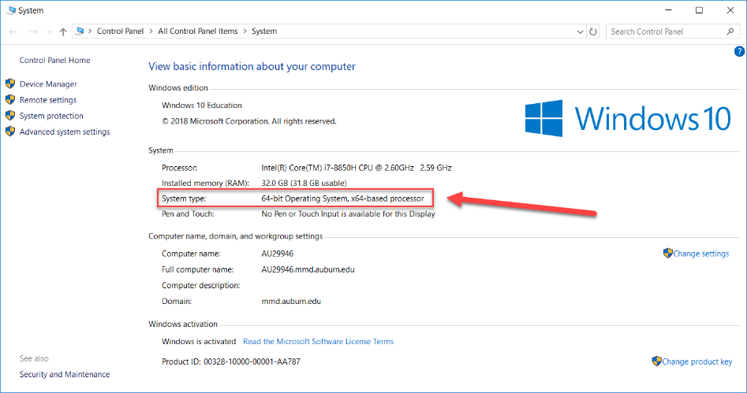
Task: Click the Advanced system settings shield icon
Action: coord(10,132)
